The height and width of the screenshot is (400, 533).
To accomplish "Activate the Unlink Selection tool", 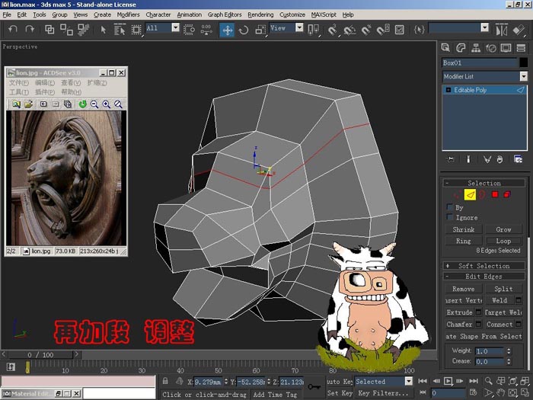I will click(x=66, y=30).
